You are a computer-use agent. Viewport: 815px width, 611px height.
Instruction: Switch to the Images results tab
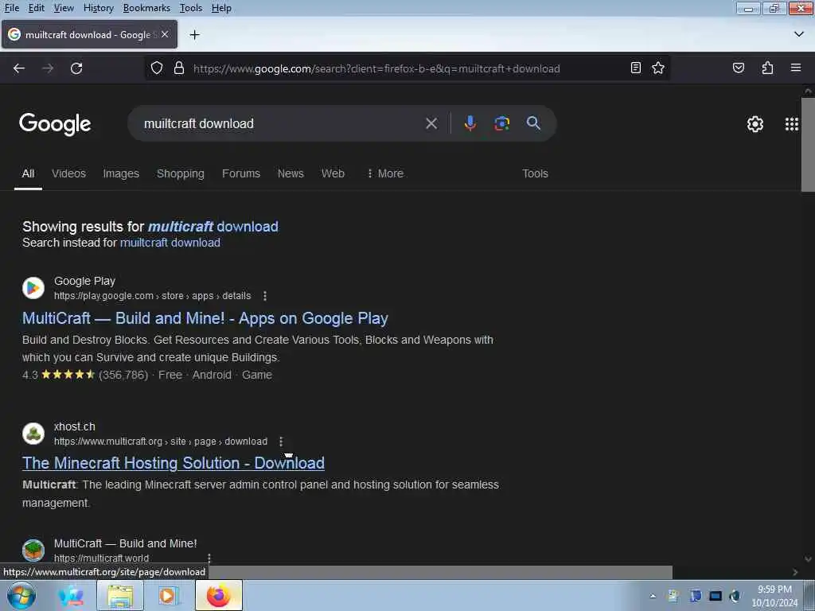[121, 173]
